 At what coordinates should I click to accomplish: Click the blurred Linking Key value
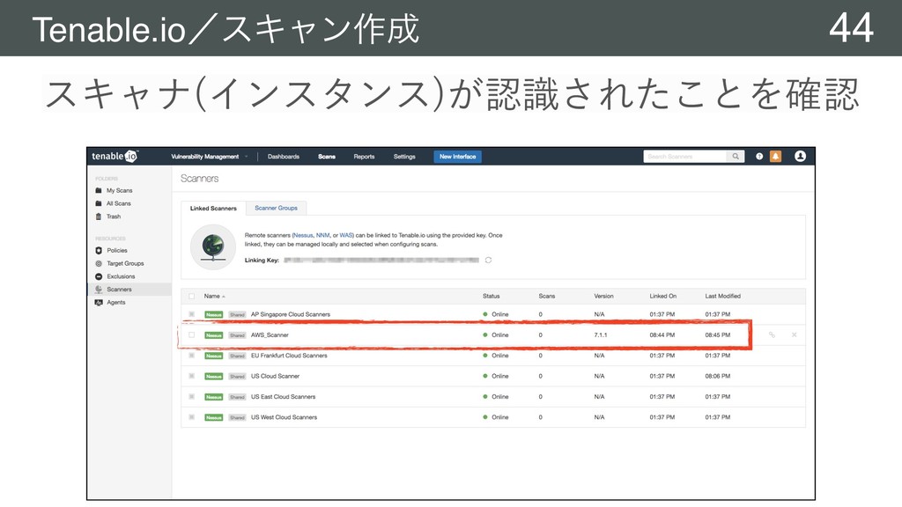coord(381,261)
